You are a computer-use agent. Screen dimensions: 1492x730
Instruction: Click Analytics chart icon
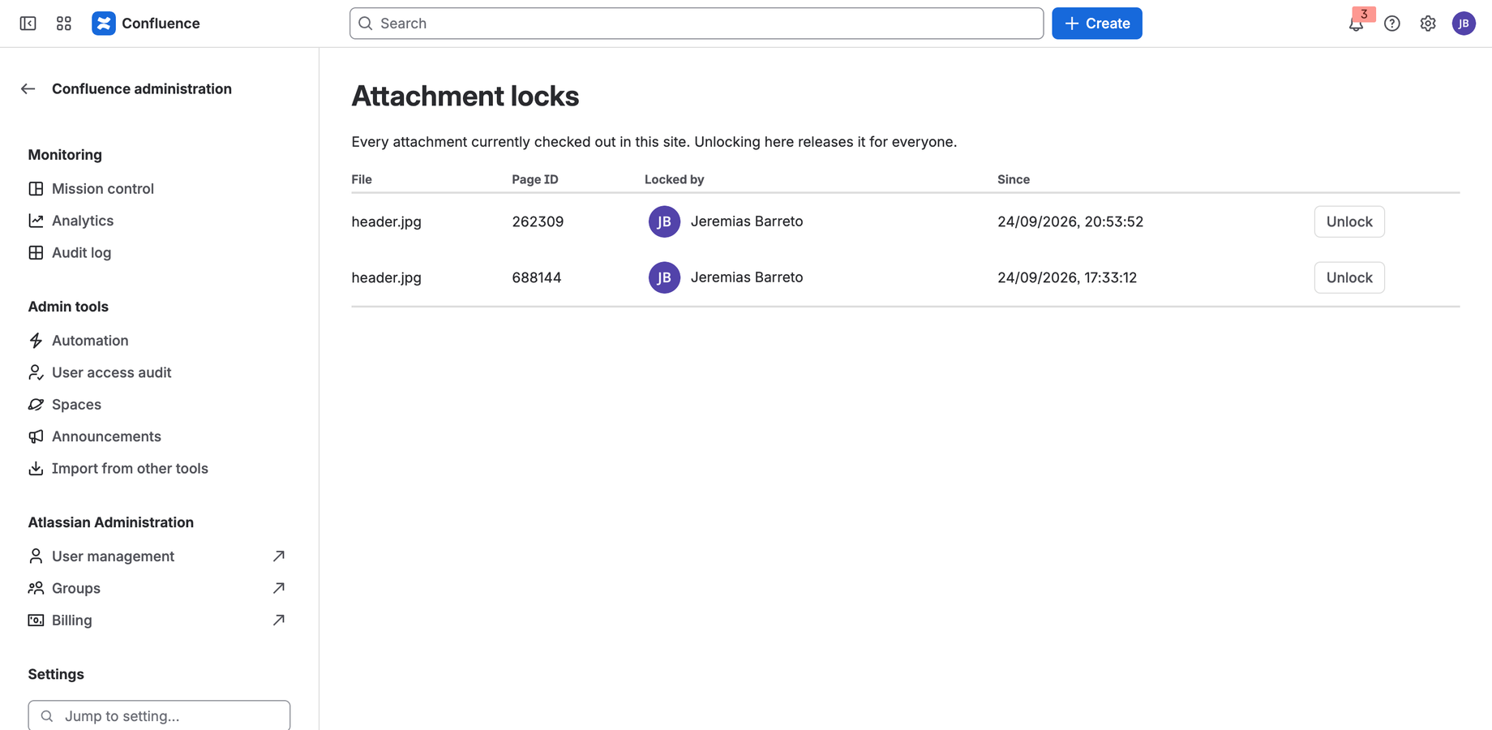click(36, 221)
